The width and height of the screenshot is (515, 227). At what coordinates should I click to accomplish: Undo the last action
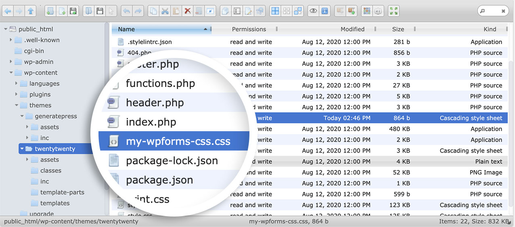(x=127, y=11)
